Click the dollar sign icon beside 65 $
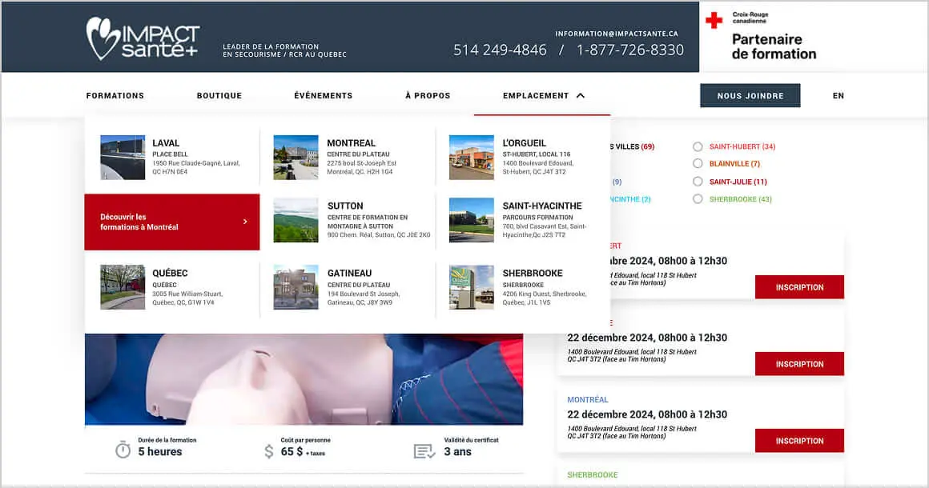This screenshot has width=929, height=488. (269, 451)
